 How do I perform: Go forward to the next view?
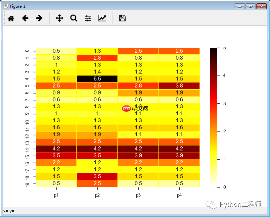(x=39, y=18)
